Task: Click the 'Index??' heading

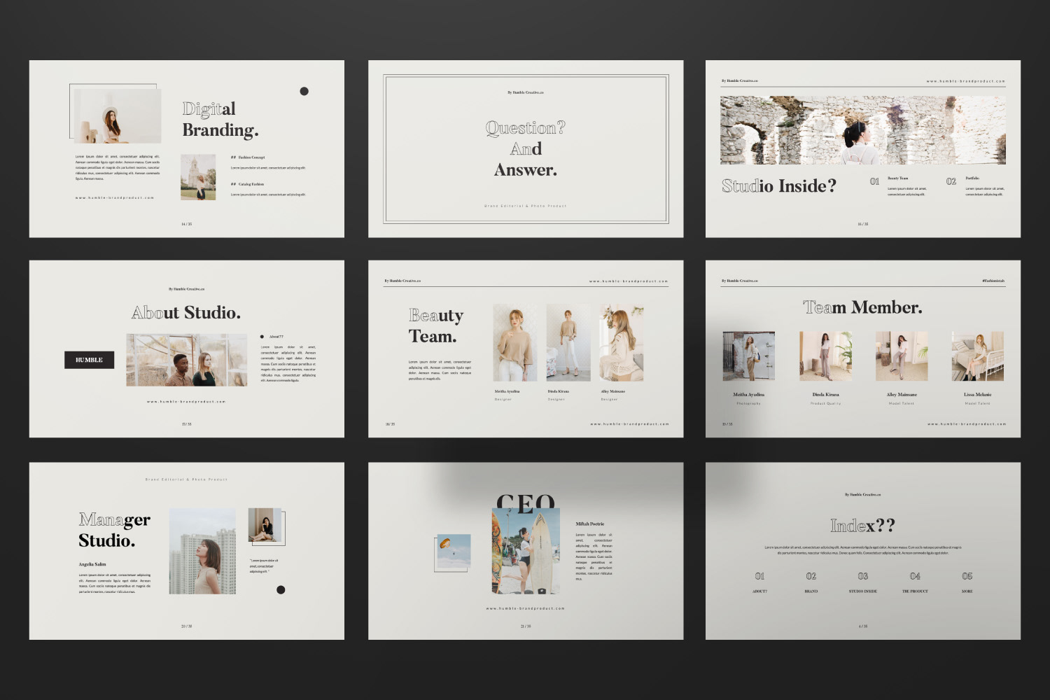Action: 863,526
